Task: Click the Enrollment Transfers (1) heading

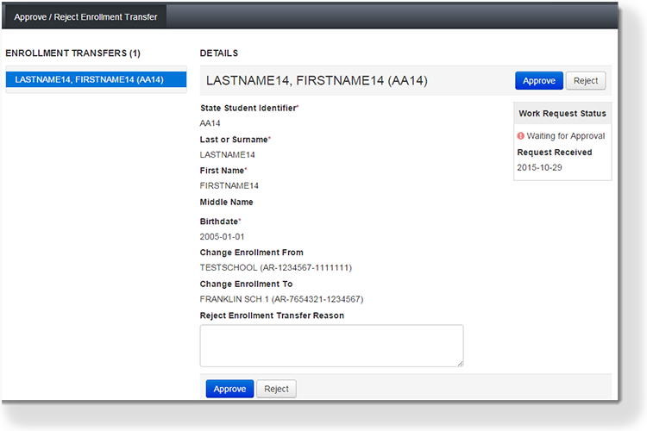Action: click(x=72, y=53)
